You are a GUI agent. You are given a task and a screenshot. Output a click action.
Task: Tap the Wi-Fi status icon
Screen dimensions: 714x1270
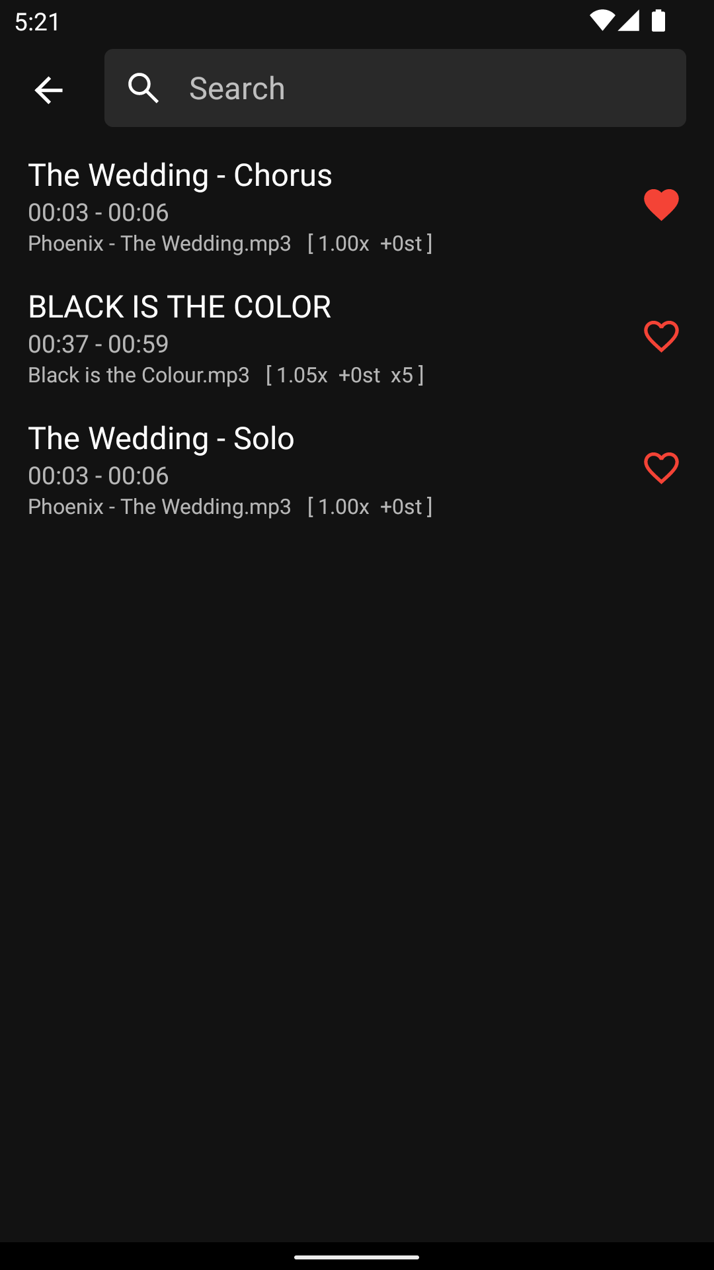(x=602, y=21)
